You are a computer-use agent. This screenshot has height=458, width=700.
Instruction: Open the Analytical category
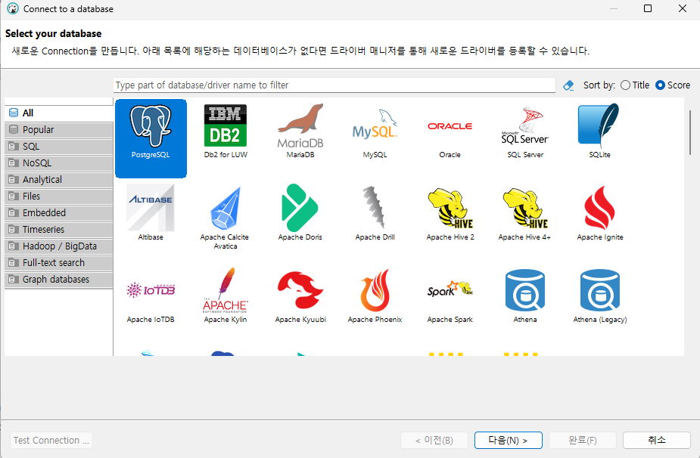click(58, 180)
